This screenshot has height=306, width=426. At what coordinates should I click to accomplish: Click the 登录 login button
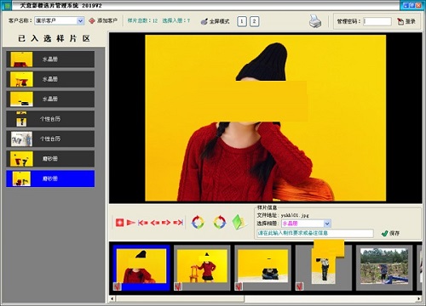pos(406,21)
